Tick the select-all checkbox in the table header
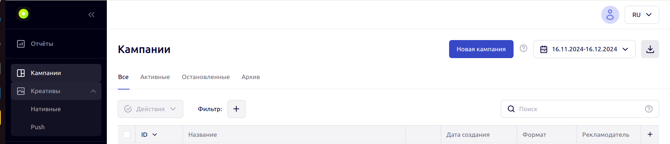Viewport: 670px width, 144px height. click(x=127, y=135)
